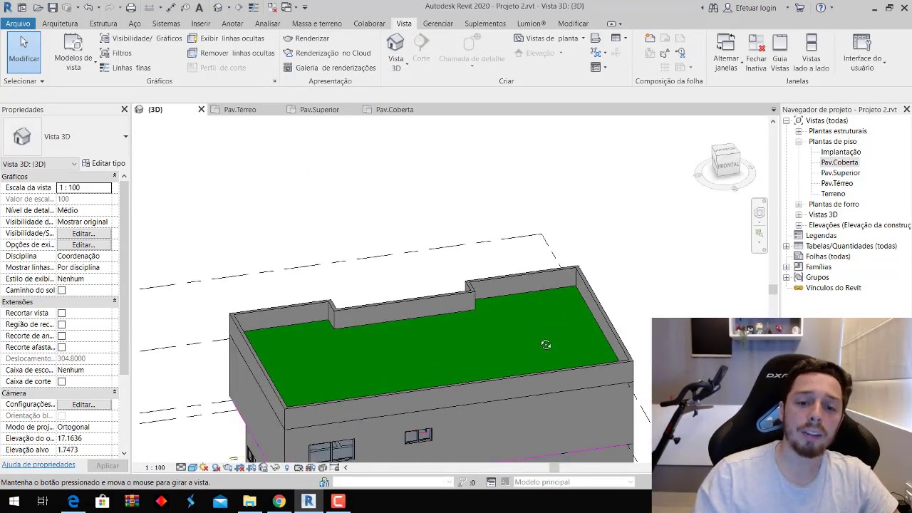Open Interface do usuário options
Viewport: 912px width, 513px height.
[862, 53]
